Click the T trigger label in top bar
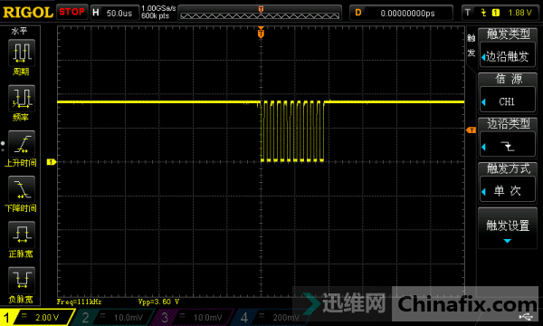The width and height of the screenshot is (543, 326). pos(468,13)
